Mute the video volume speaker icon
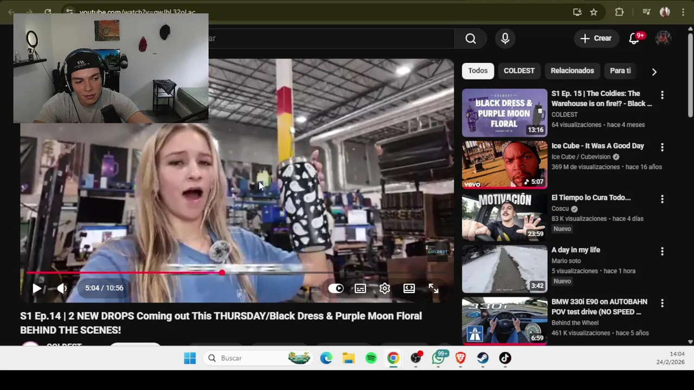This screenshot has height=390, width=694. point(62,288)
